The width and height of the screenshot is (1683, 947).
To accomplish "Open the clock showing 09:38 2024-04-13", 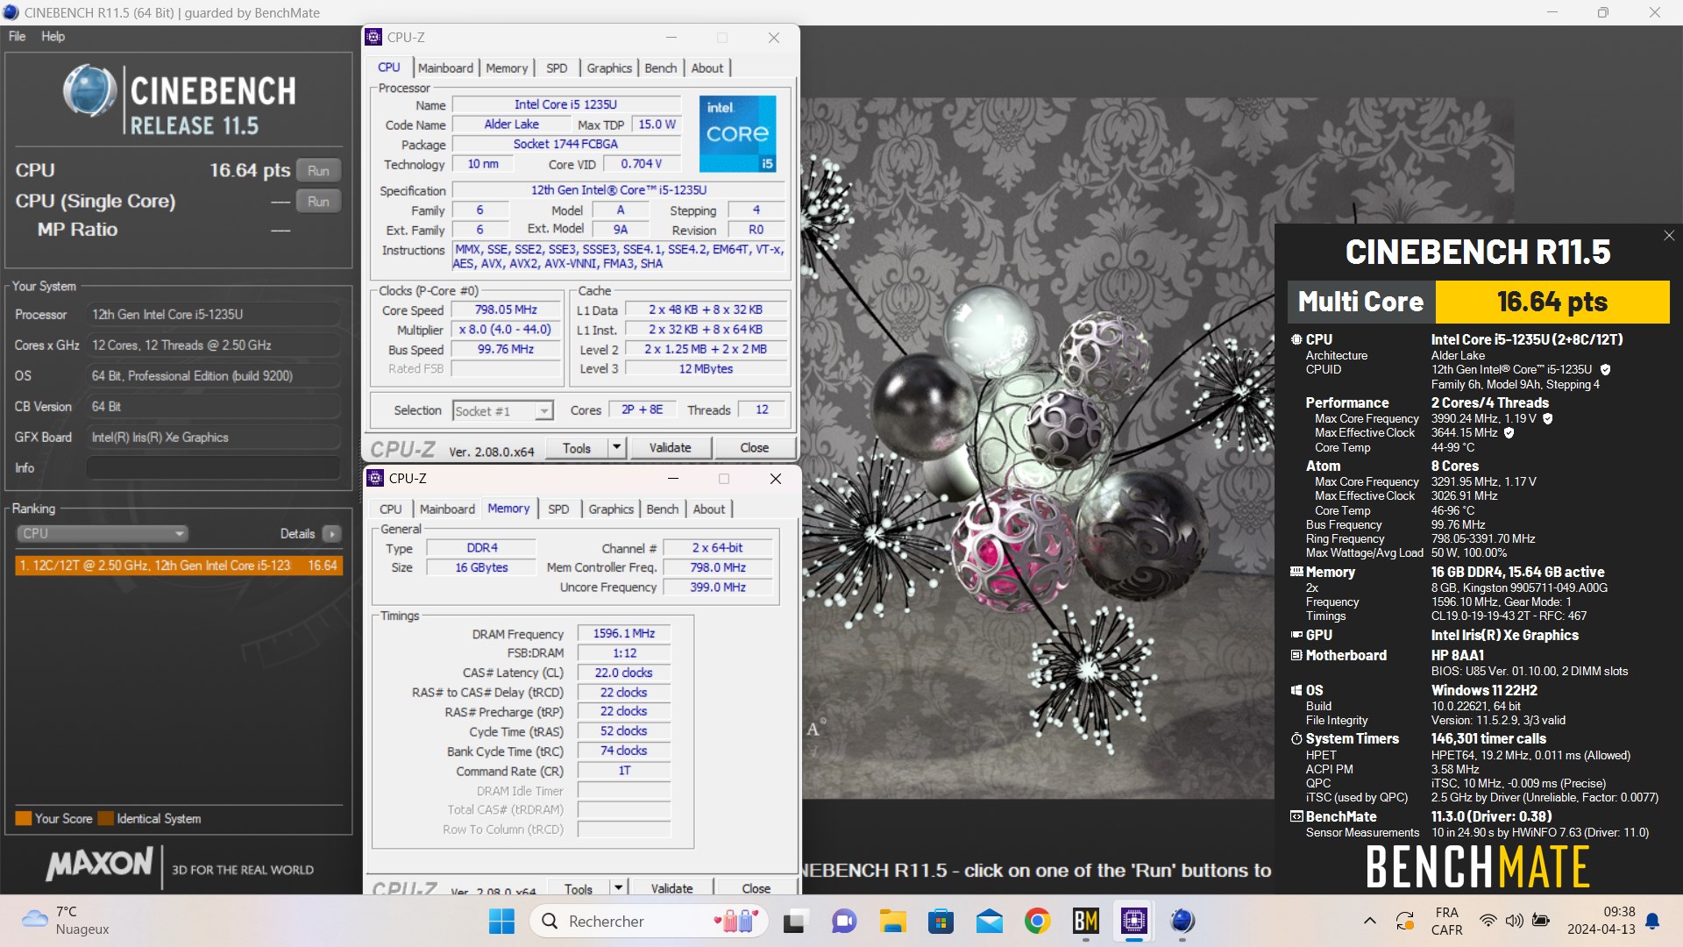I will (x=1601, y=921).
